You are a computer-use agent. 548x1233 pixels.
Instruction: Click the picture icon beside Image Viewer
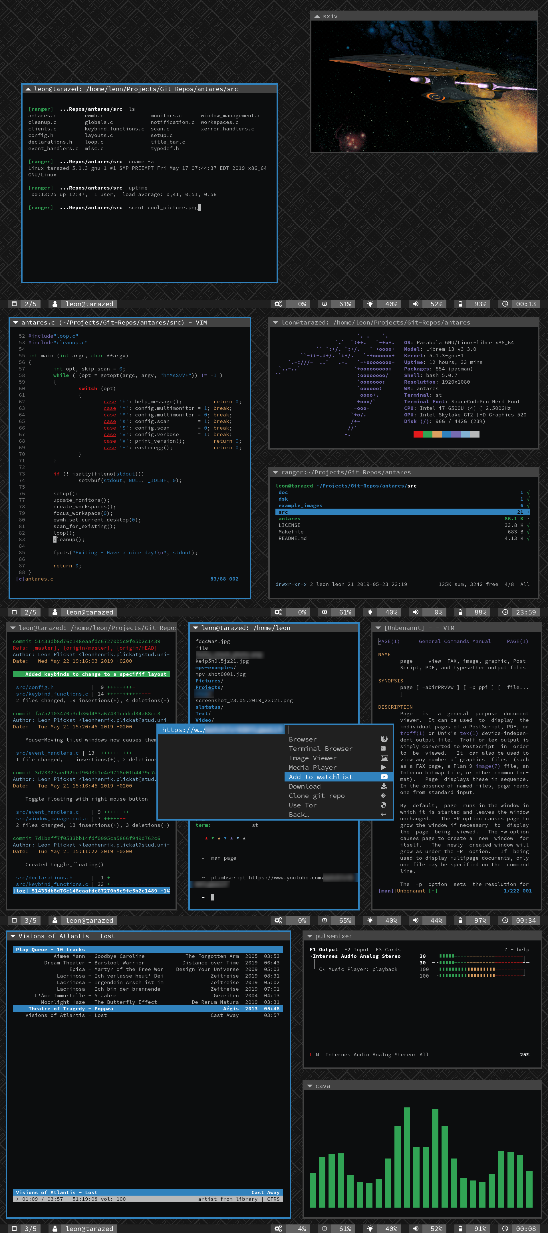[x=384, y=758]
